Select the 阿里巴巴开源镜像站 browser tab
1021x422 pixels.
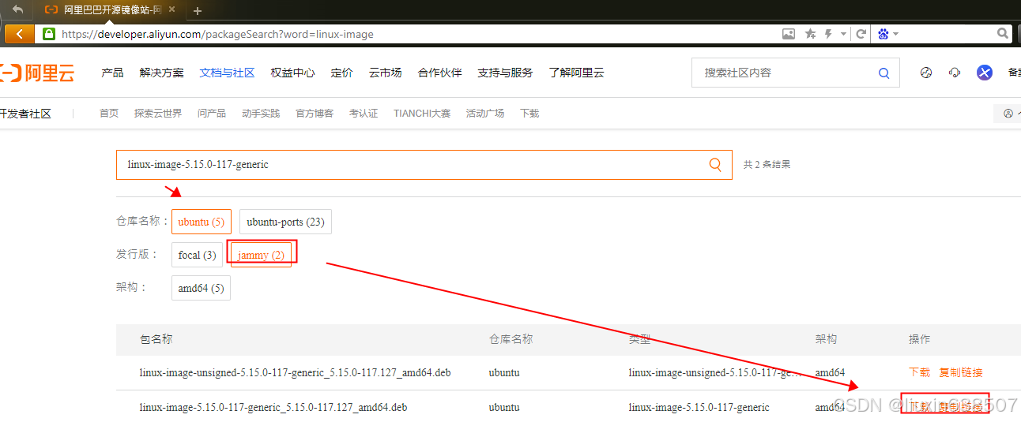[111, 9]
